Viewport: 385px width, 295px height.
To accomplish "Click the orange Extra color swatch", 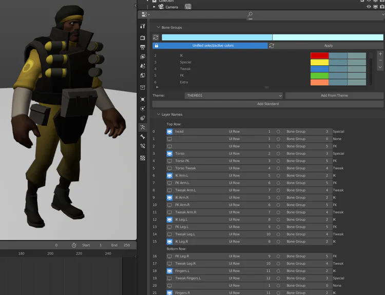I will 319,82.
